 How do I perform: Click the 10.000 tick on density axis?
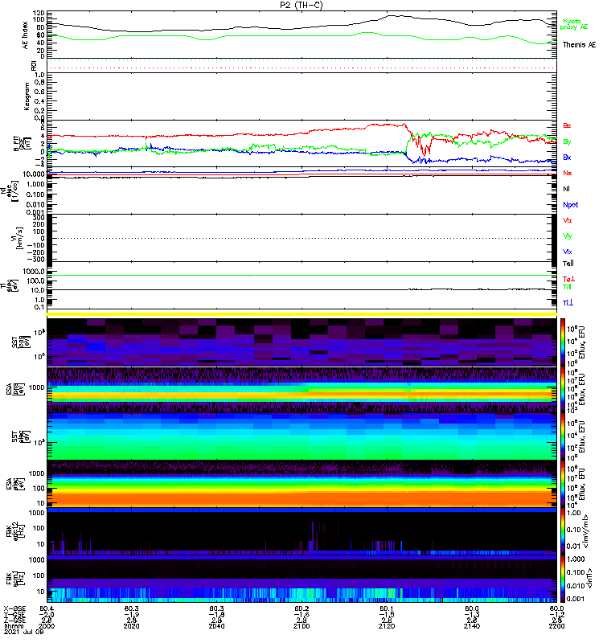click(x=34, y=174)
